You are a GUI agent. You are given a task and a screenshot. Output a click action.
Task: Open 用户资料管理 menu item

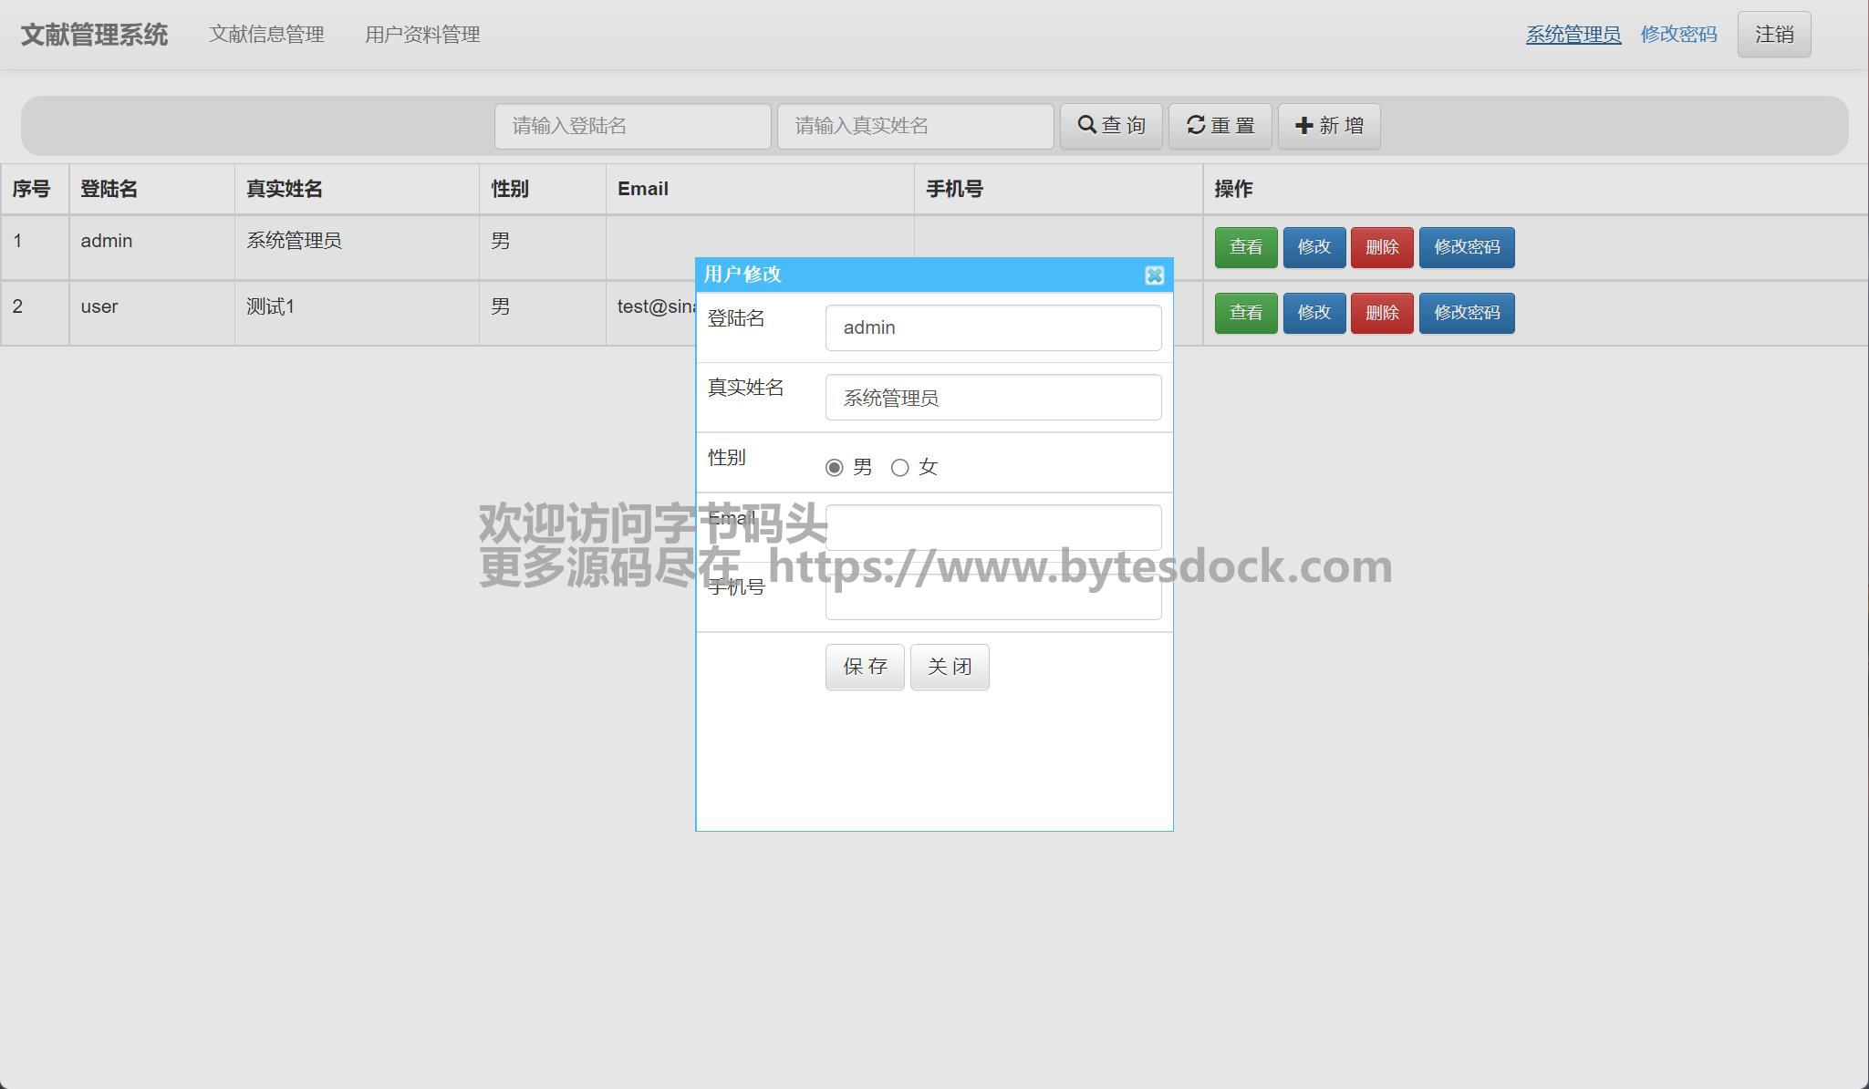pyautogui.click(x=422, y=35)
